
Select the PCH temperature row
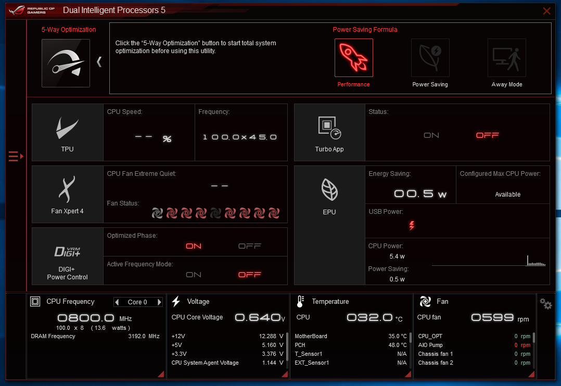tap(351, 345)
